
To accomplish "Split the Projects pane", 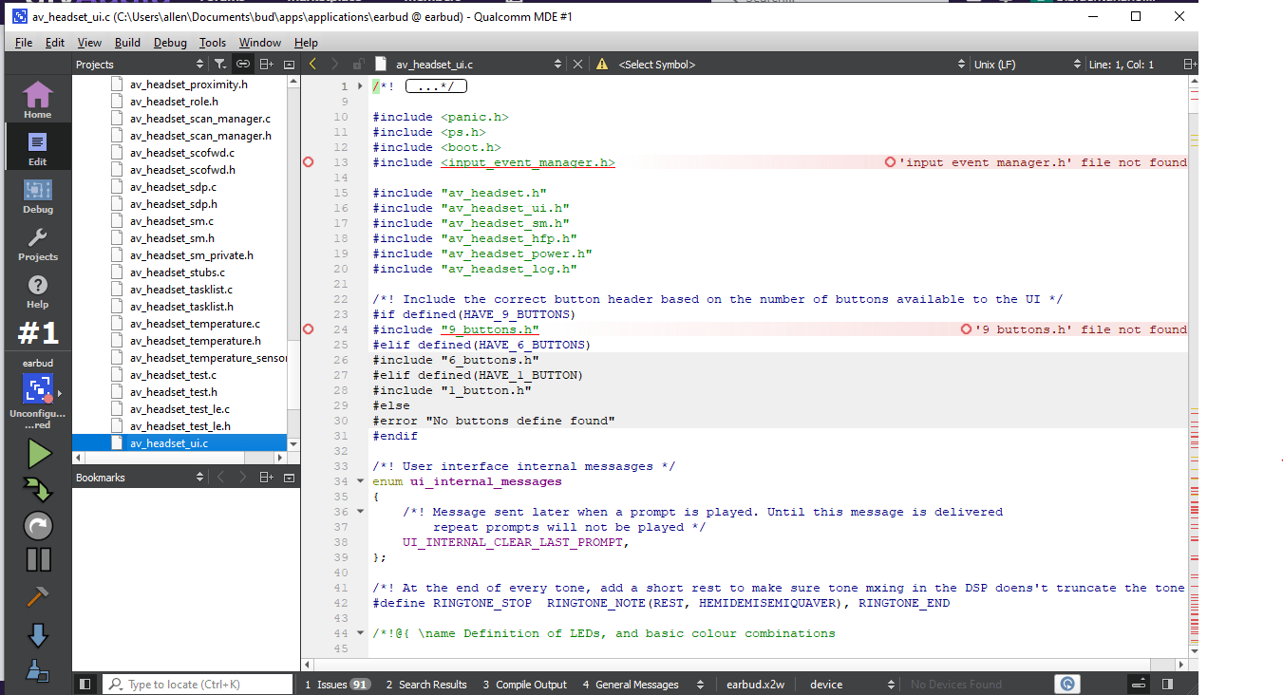I will (x=267, y=64).
